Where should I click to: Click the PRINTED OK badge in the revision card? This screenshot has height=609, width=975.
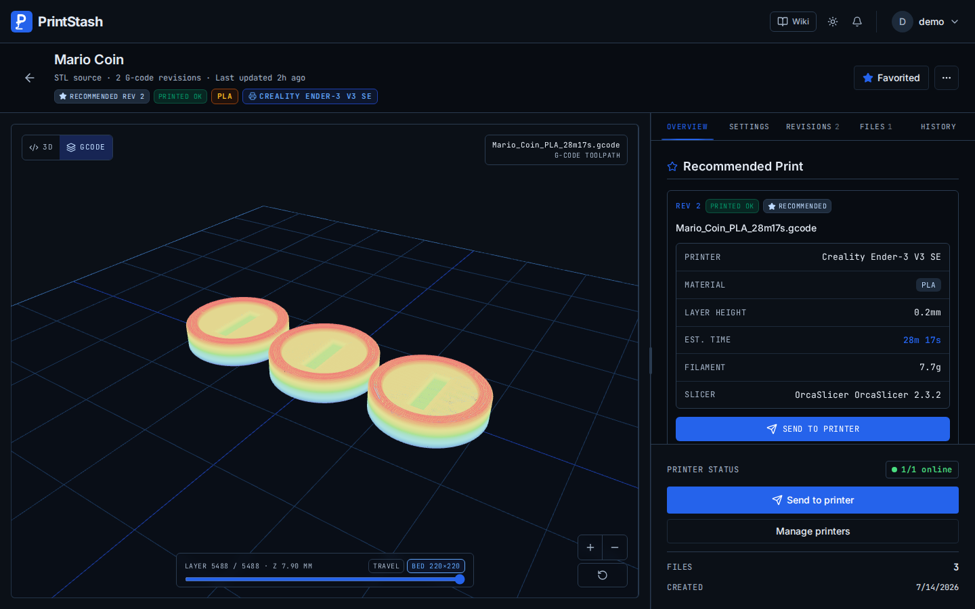point(732,206)
